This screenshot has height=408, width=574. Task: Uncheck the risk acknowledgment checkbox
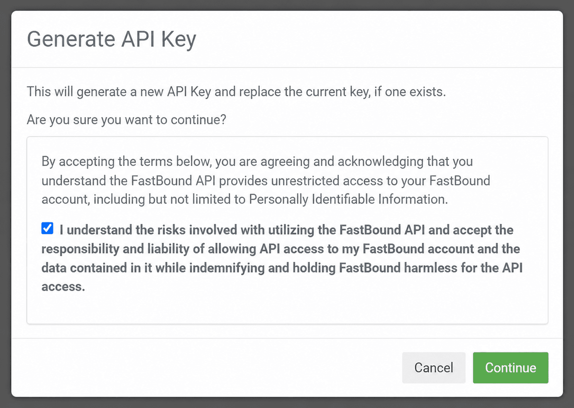coord(47,228)
